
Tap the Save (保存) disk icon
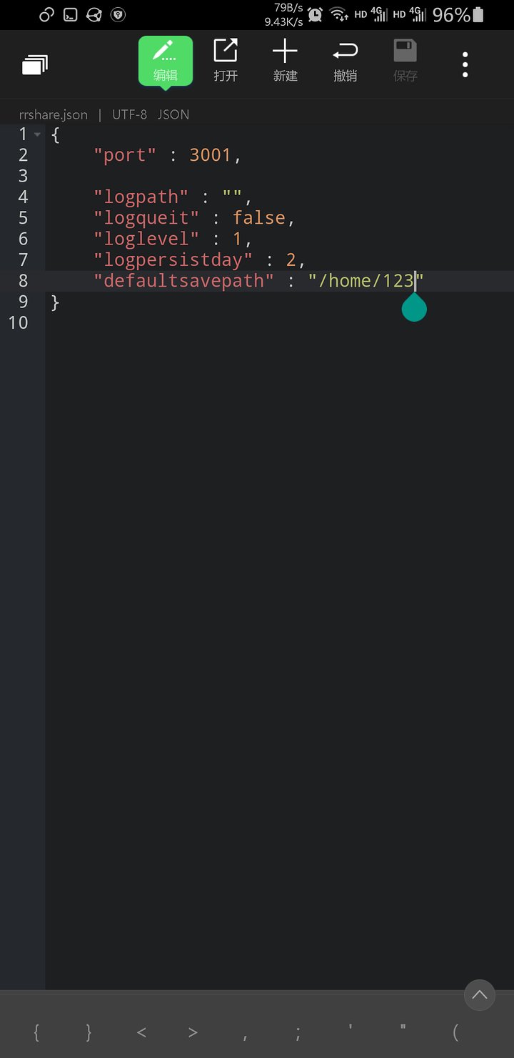(x=405, y=61)
